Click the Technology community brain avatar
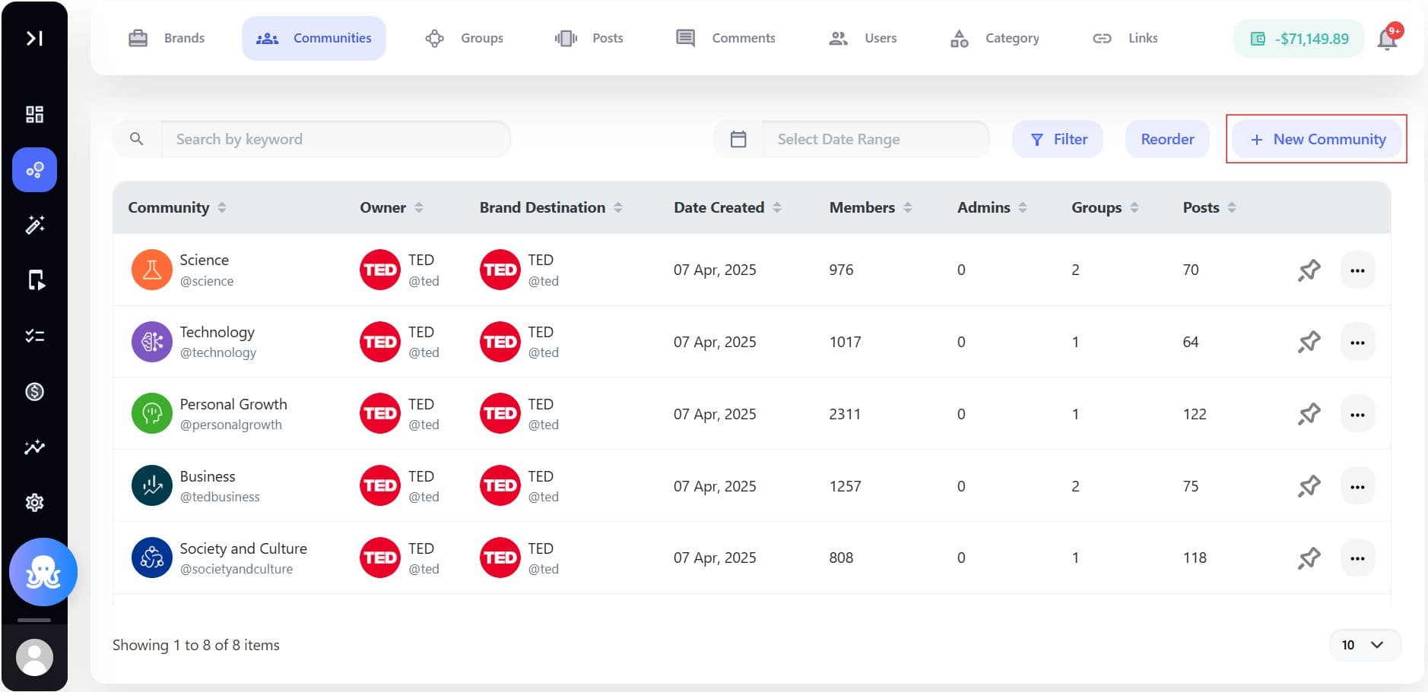1428x692 pixels. click(152, 342)
